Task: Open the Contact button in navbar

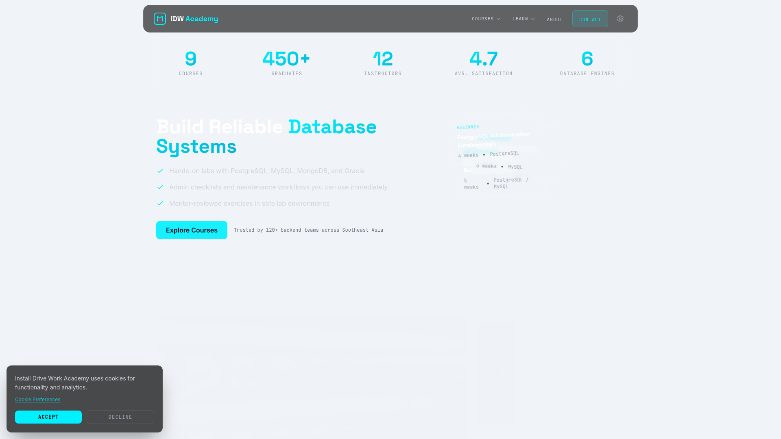Action: click(x=590, y=19)
